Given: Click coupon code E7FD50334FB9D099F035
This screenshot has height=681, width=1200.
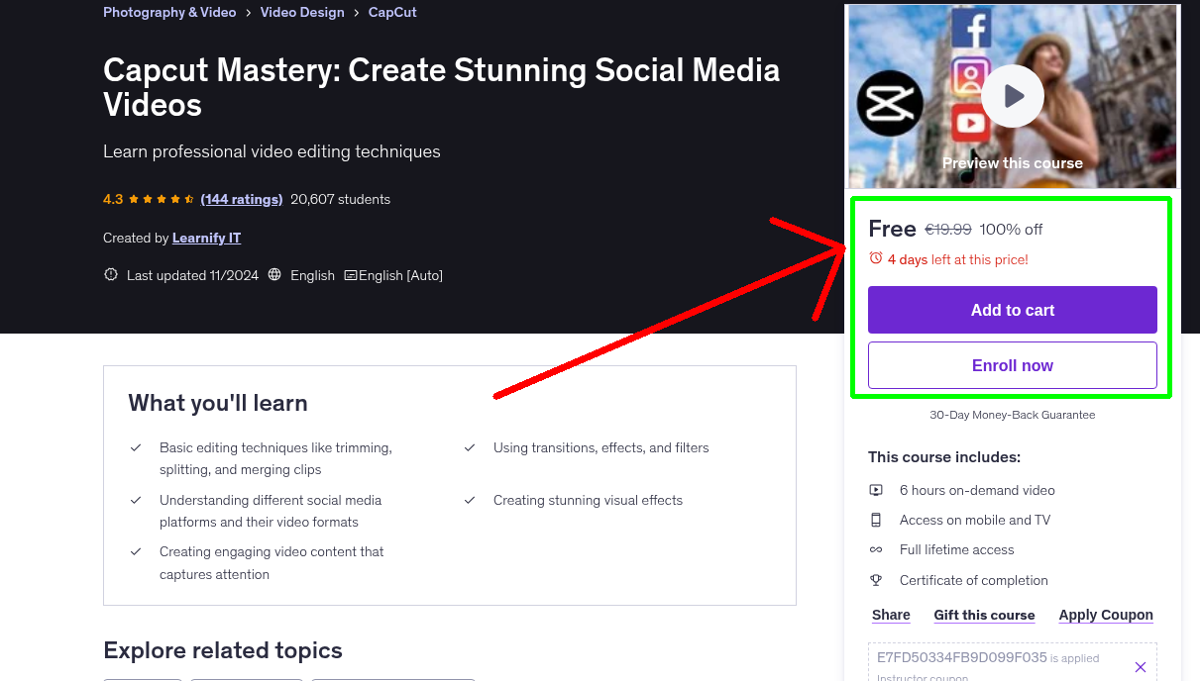Looking at the screenshot, I should [x=962, y=657].
